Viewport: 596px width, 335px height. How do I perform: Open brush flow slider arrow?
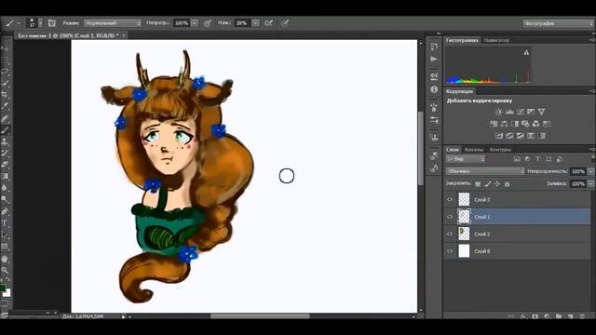pyautogui.click(x=256, y=23)
